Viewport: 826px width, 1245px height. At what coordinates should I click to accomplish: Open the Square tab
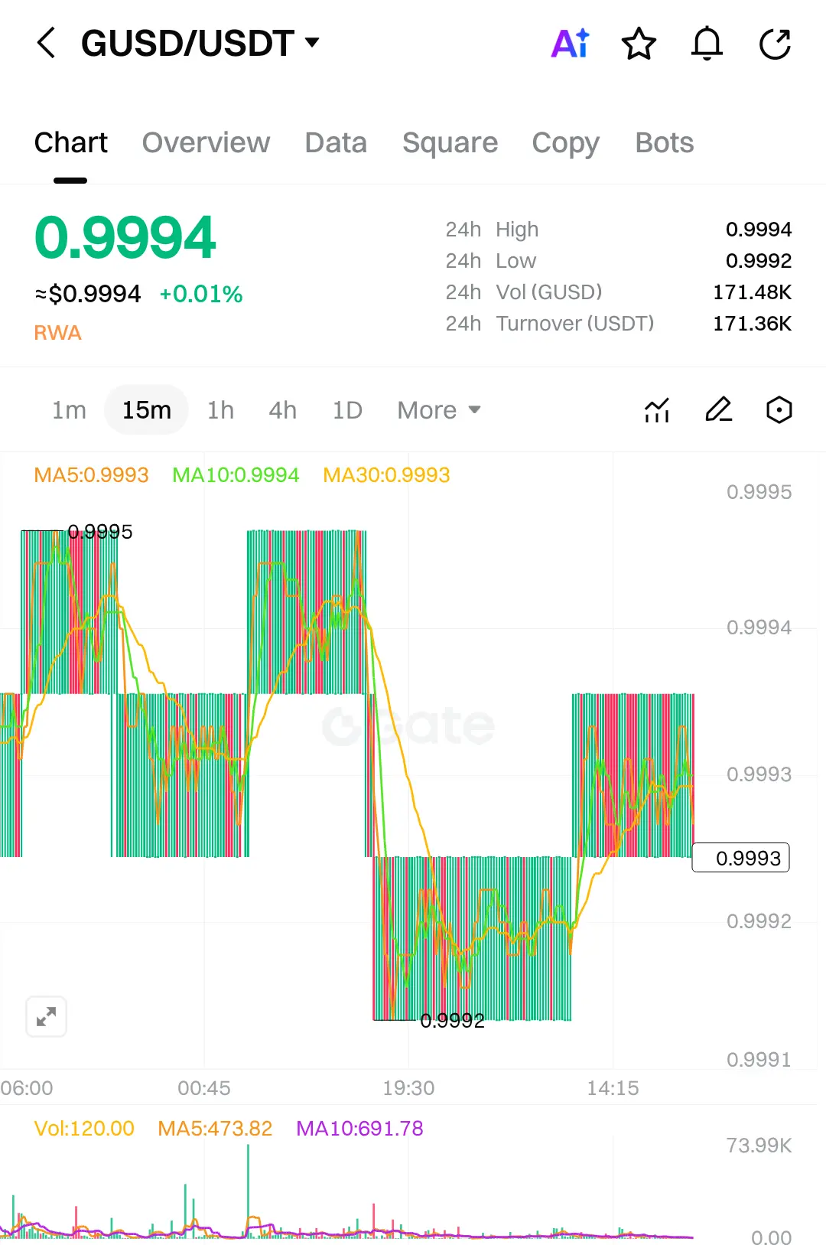point(450,143)
